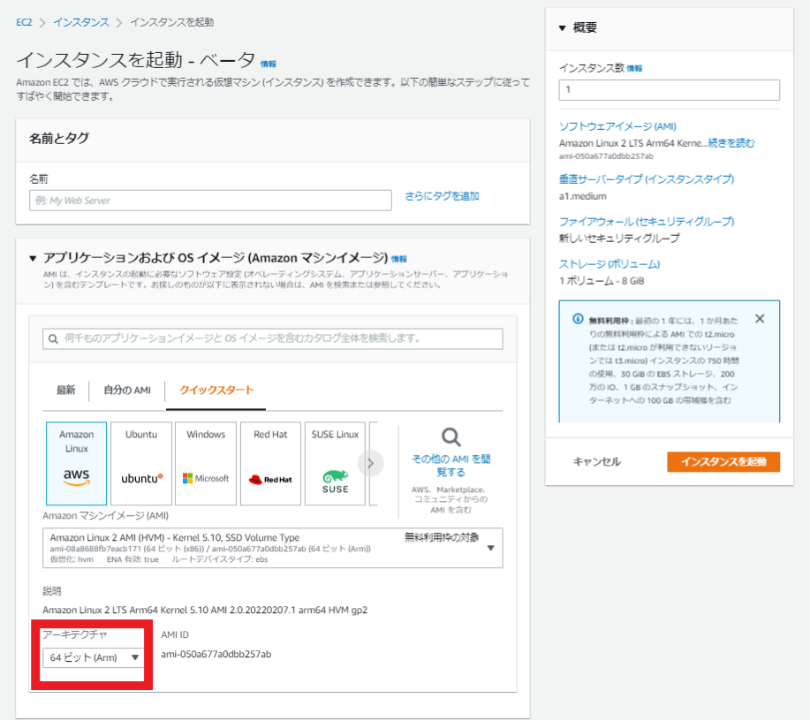Click the 1 ボリューム - 8 GiB text
Viewport: 810px width, 721px height.
602,281
